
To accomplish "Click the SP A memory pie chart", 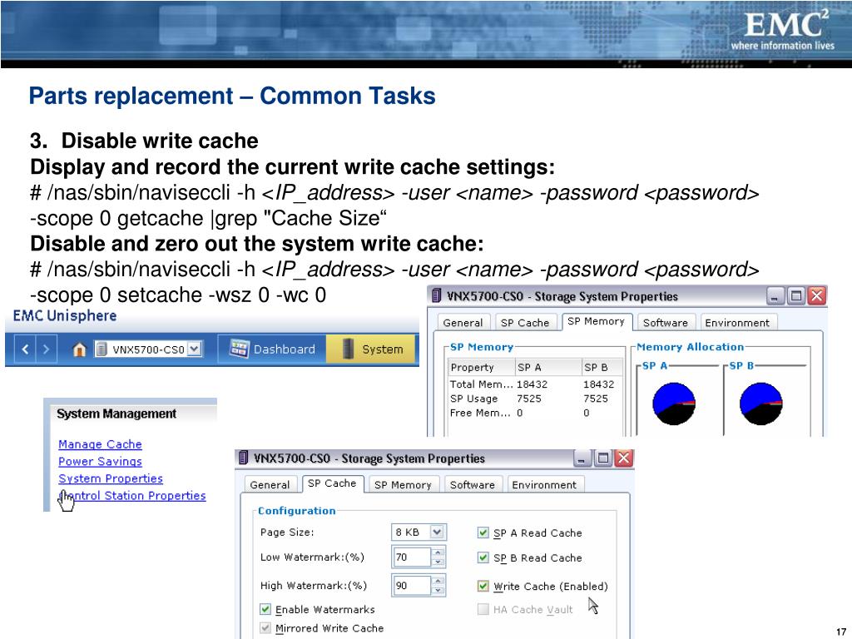I will click(x=674, y=404).
